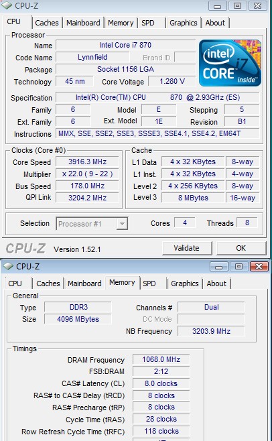This screenshot has width=272, height=441.
Task: Close the bottom CPU-Z memory window
Action: 259,266
